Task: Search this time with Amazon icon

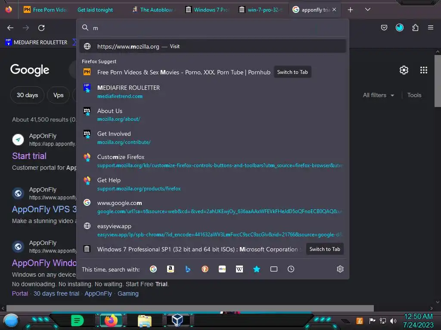Action: click(x=171, y=269)
